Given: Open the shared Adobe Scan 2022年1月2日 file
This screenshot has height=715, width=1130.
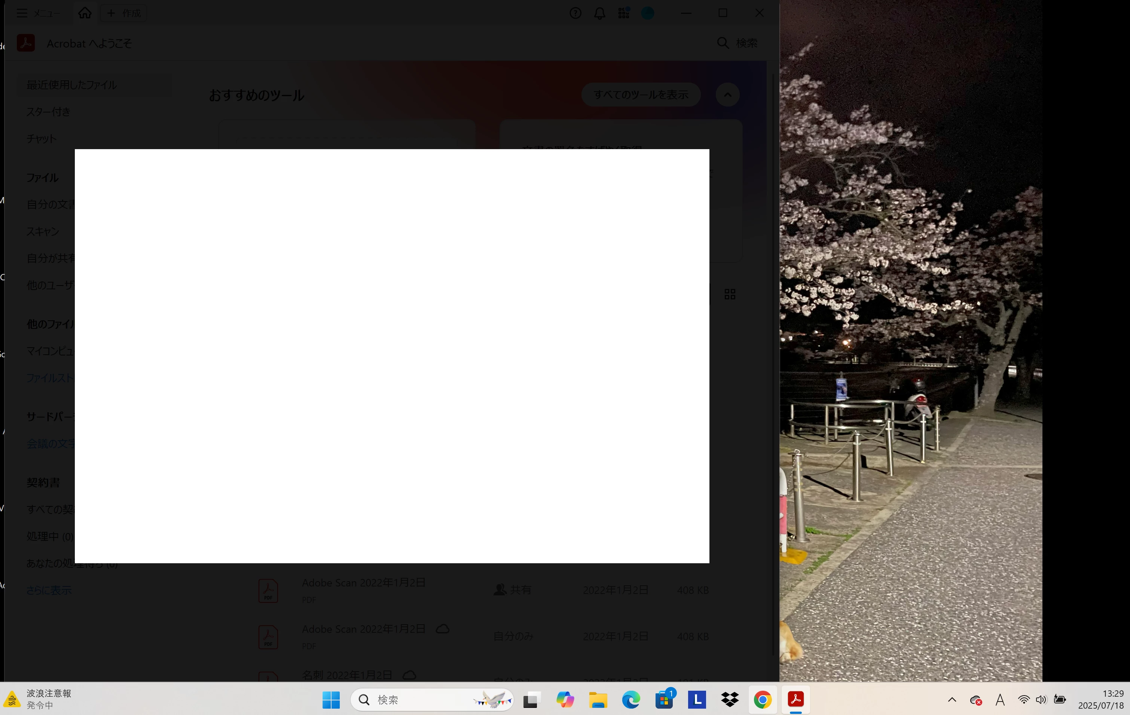Looking at the screenshot, I should 363,583.
